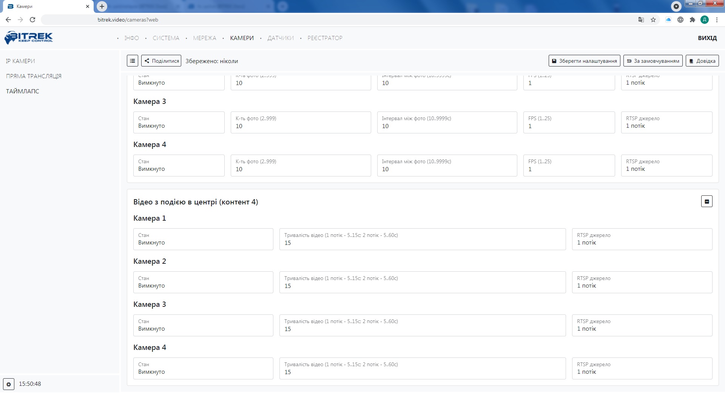Open settings gear icon at bottom left
The height and width of the screenshot is (393, 725).
[9, 384]
